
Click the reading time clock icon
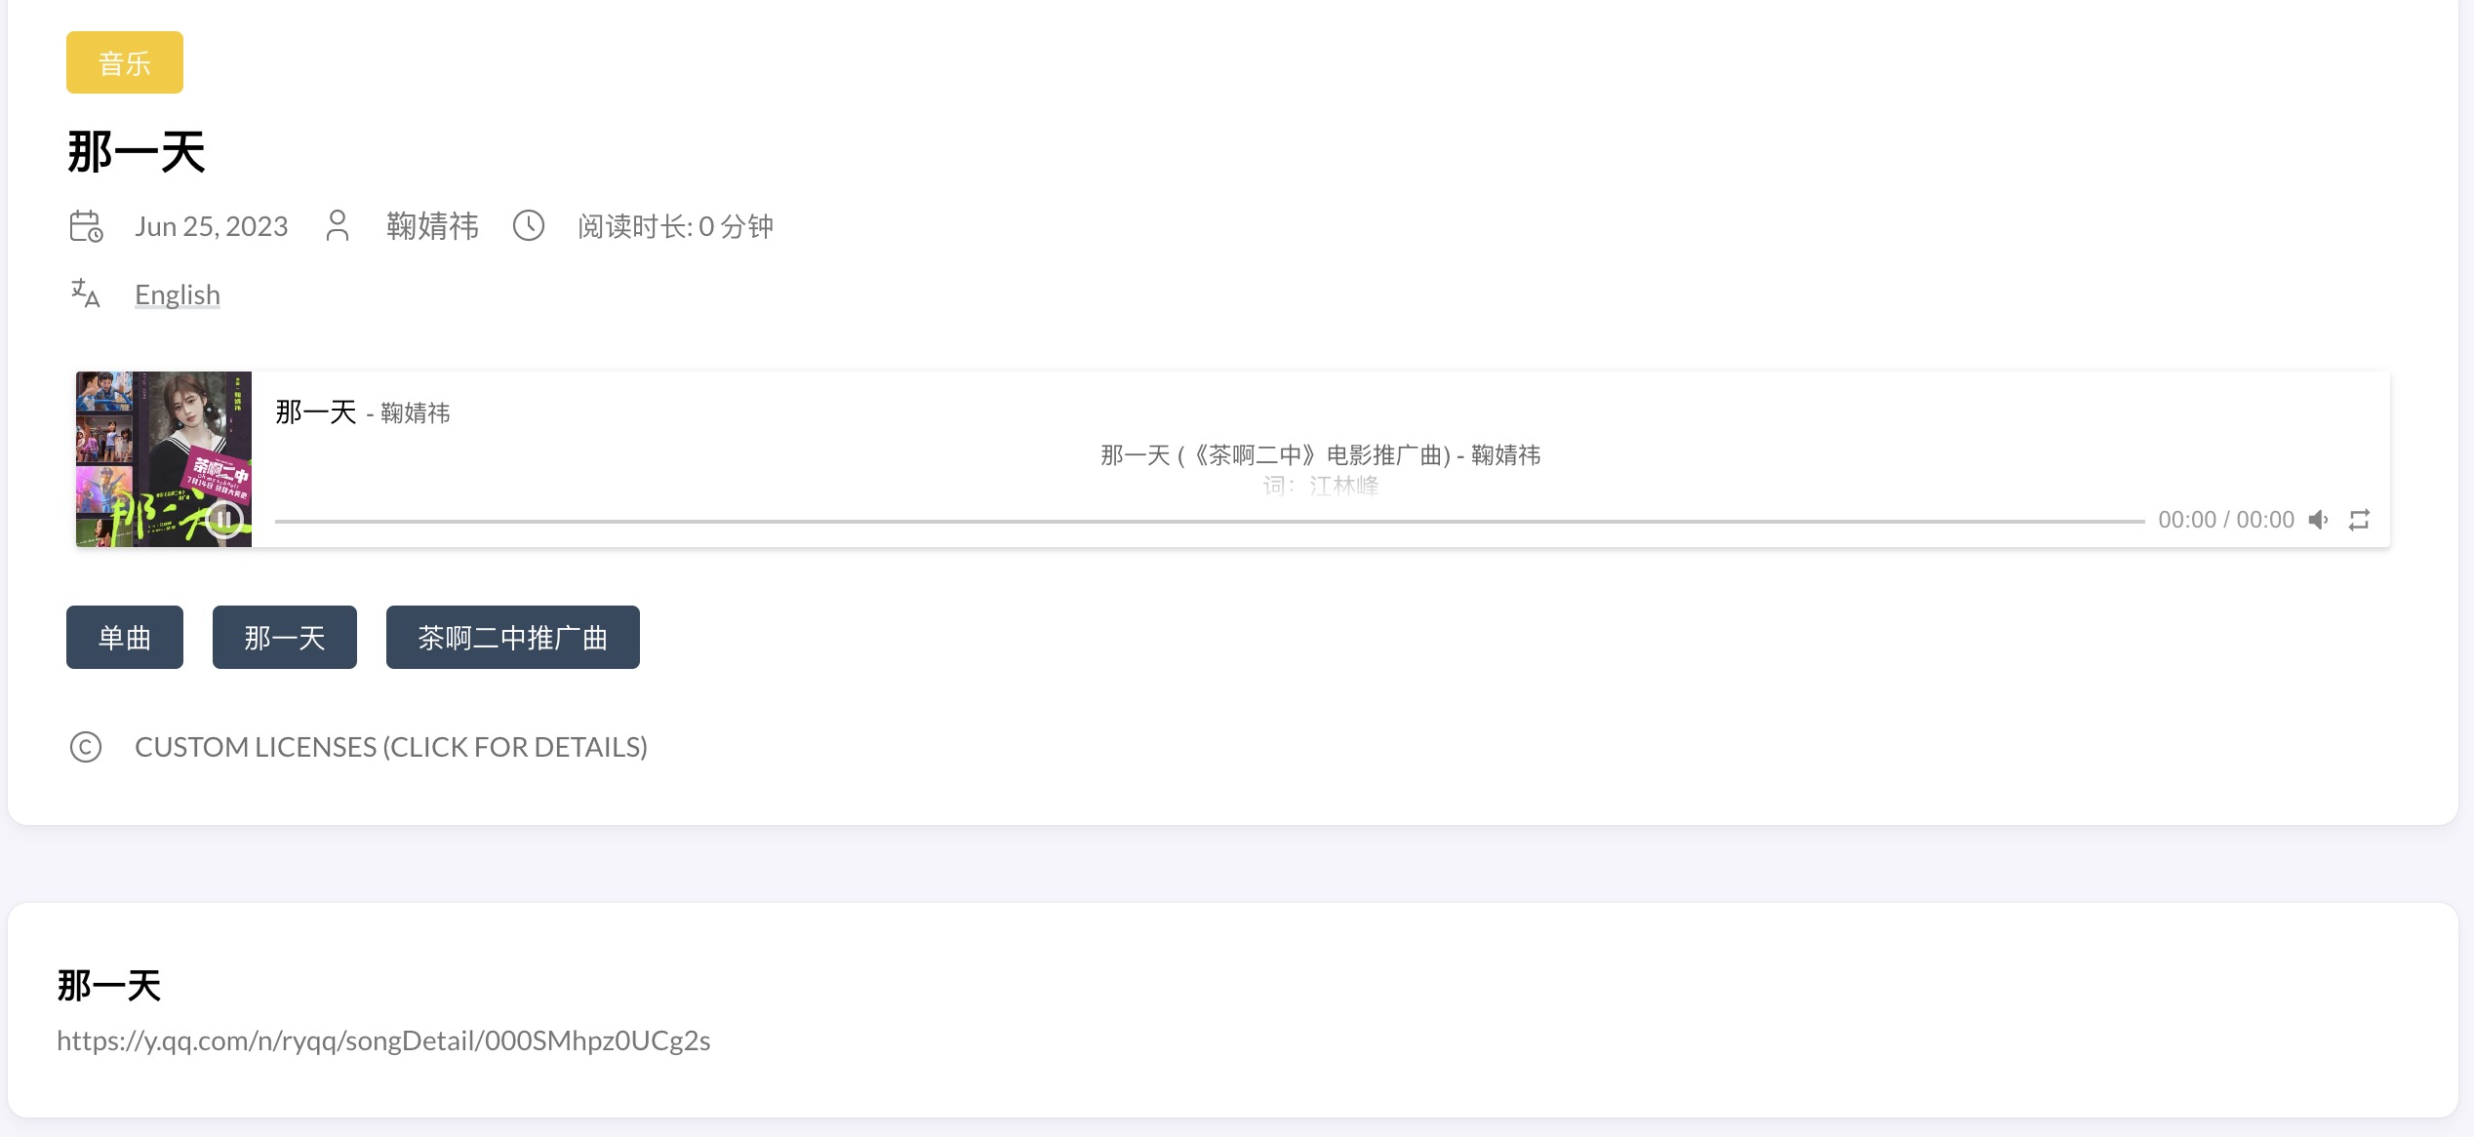tap(529, 226)
